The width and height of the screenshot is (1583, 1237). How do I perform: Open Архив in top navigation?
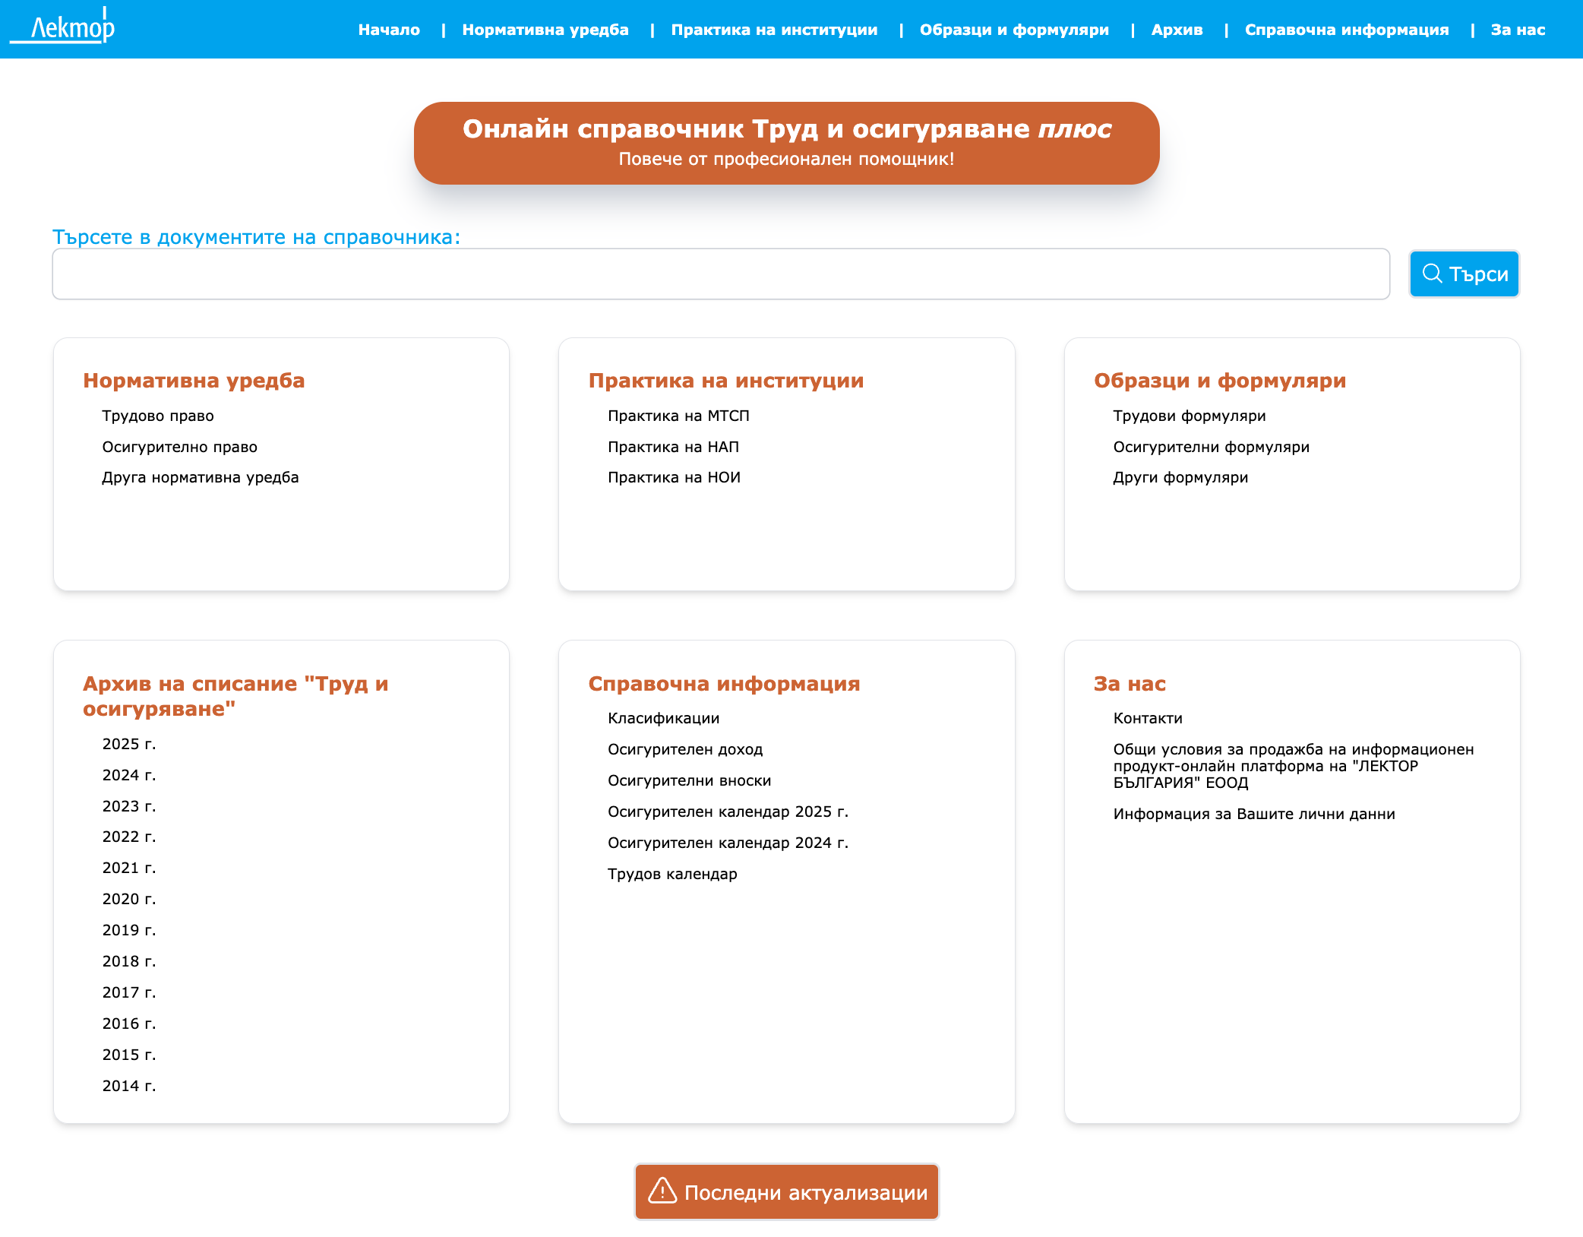tap(1177, 30)
